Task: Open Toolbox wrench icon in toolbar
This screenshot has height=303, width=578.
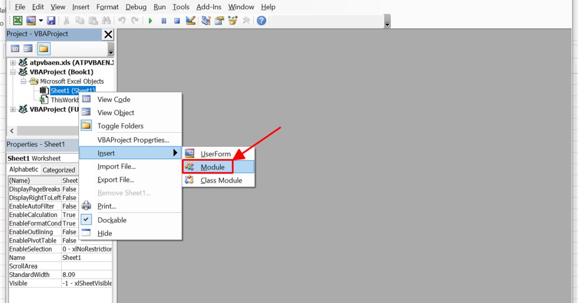Action: [247, 21]
